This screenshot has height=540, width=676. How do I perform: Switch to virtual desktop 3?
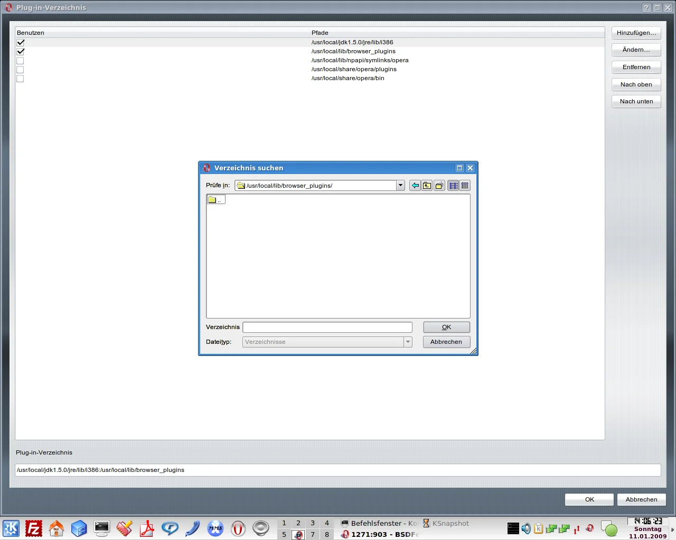click(x=313, y=523)
